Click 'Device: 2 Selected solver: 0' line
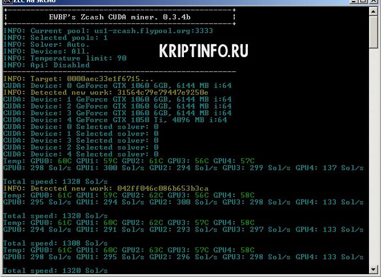The image size is (381, 277). 81,147
